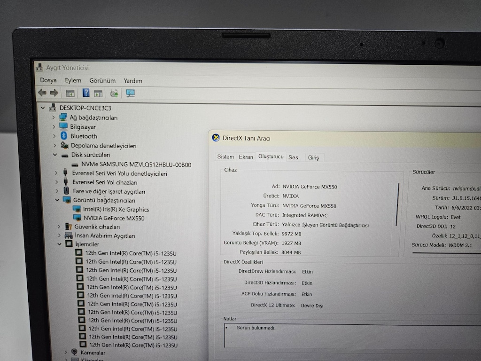Viewport: 481px width, 361px height.
Task: Click the DESKTOP-CNCE3C3 computer icon
Action: 53,108
